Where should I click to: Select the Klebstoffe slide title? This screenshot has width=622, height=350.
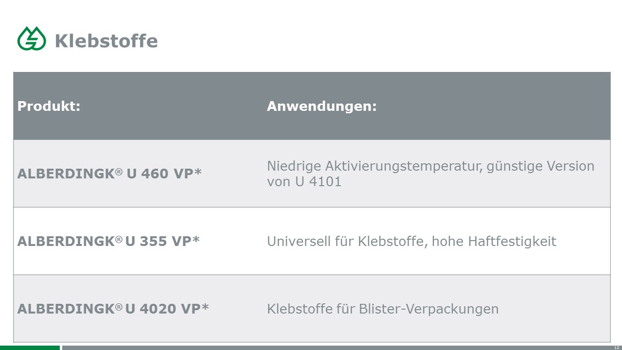coord(106,41)
